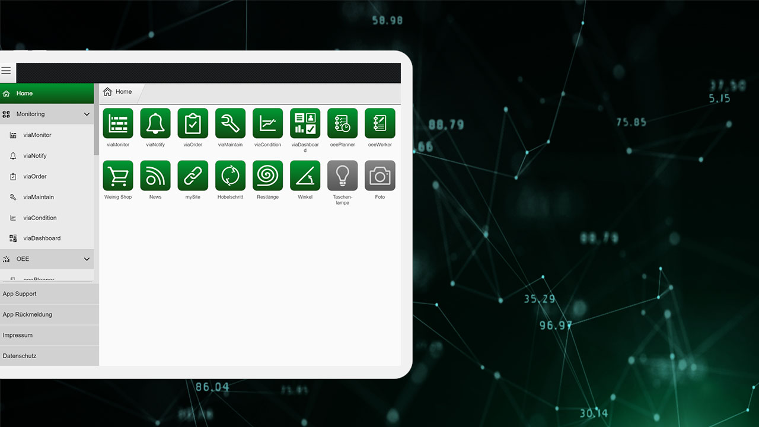This screenshot has height=427, width=759.
Task: Open the Weinig Shop cart tile
Action: pos(118,176)
